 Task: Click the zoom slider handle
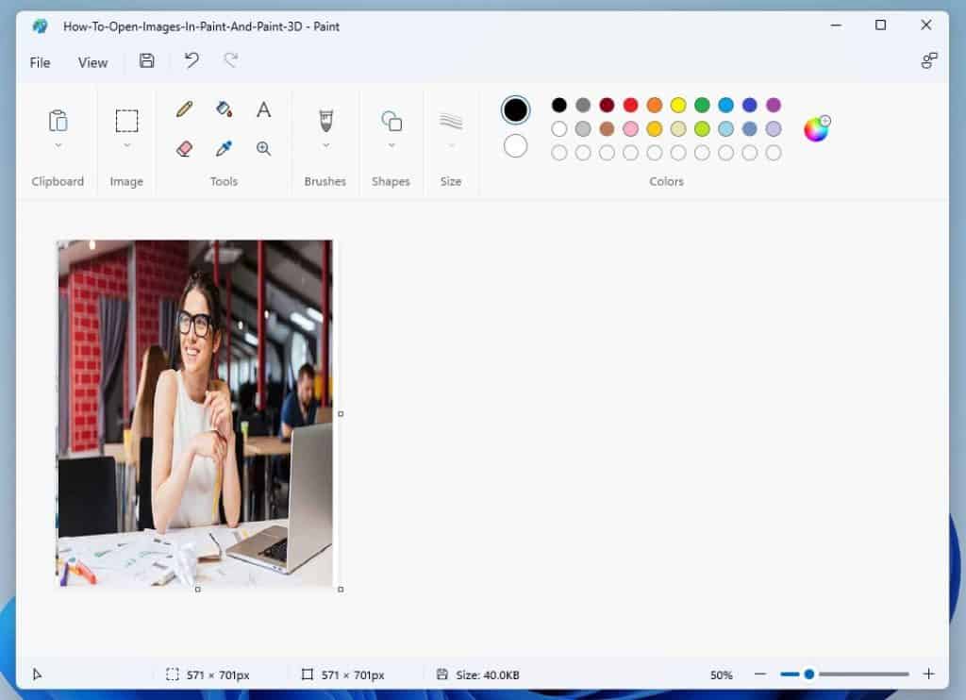click(808, 675)
